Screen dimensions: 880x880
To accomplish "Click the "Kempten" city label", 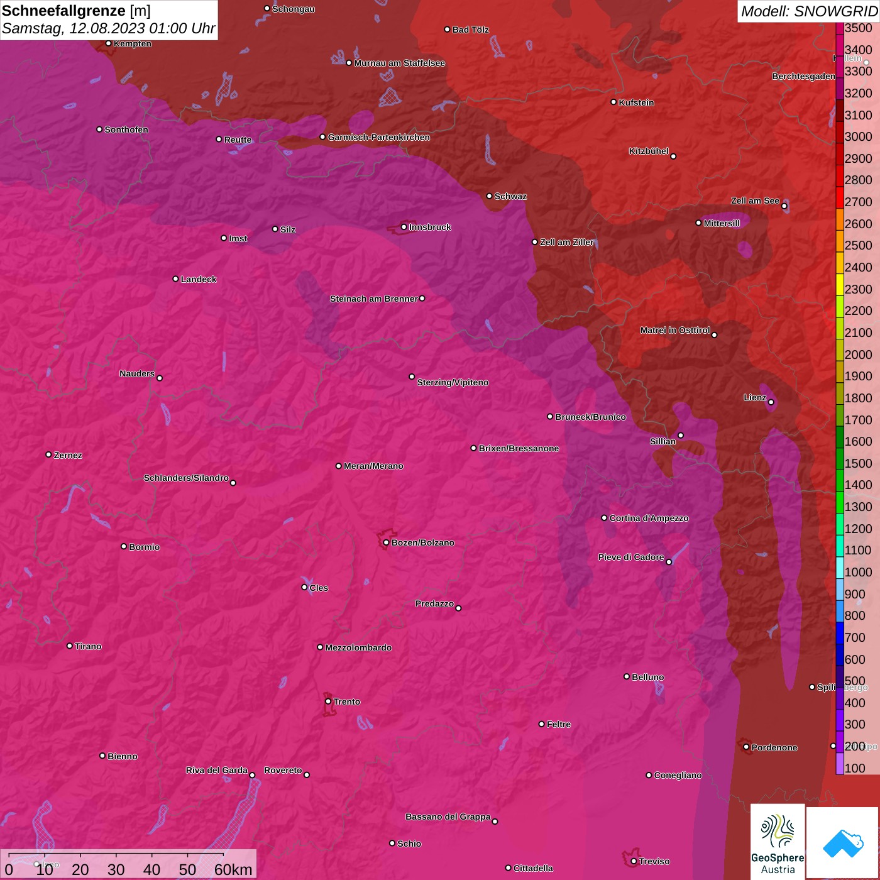I will [x=133, y=43].
